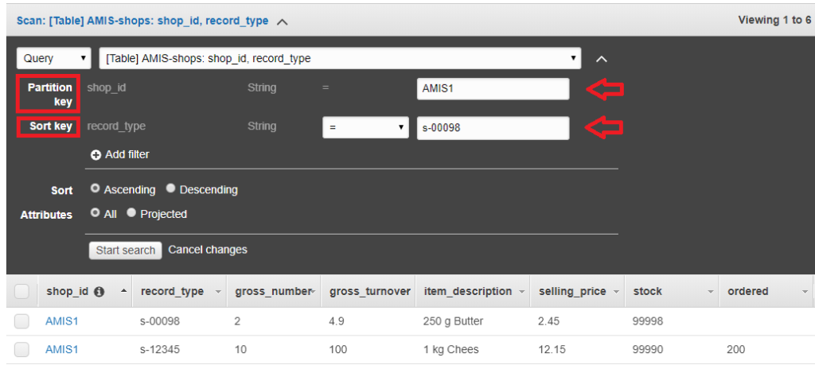This screenshot has height=365, width=815.
Task: Click the item_description column sort arrow
Action: [x=522, y=292]
